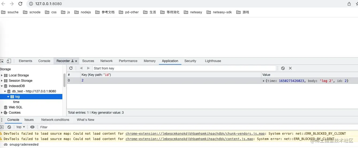Switch to the Elements panel tab

25,61
